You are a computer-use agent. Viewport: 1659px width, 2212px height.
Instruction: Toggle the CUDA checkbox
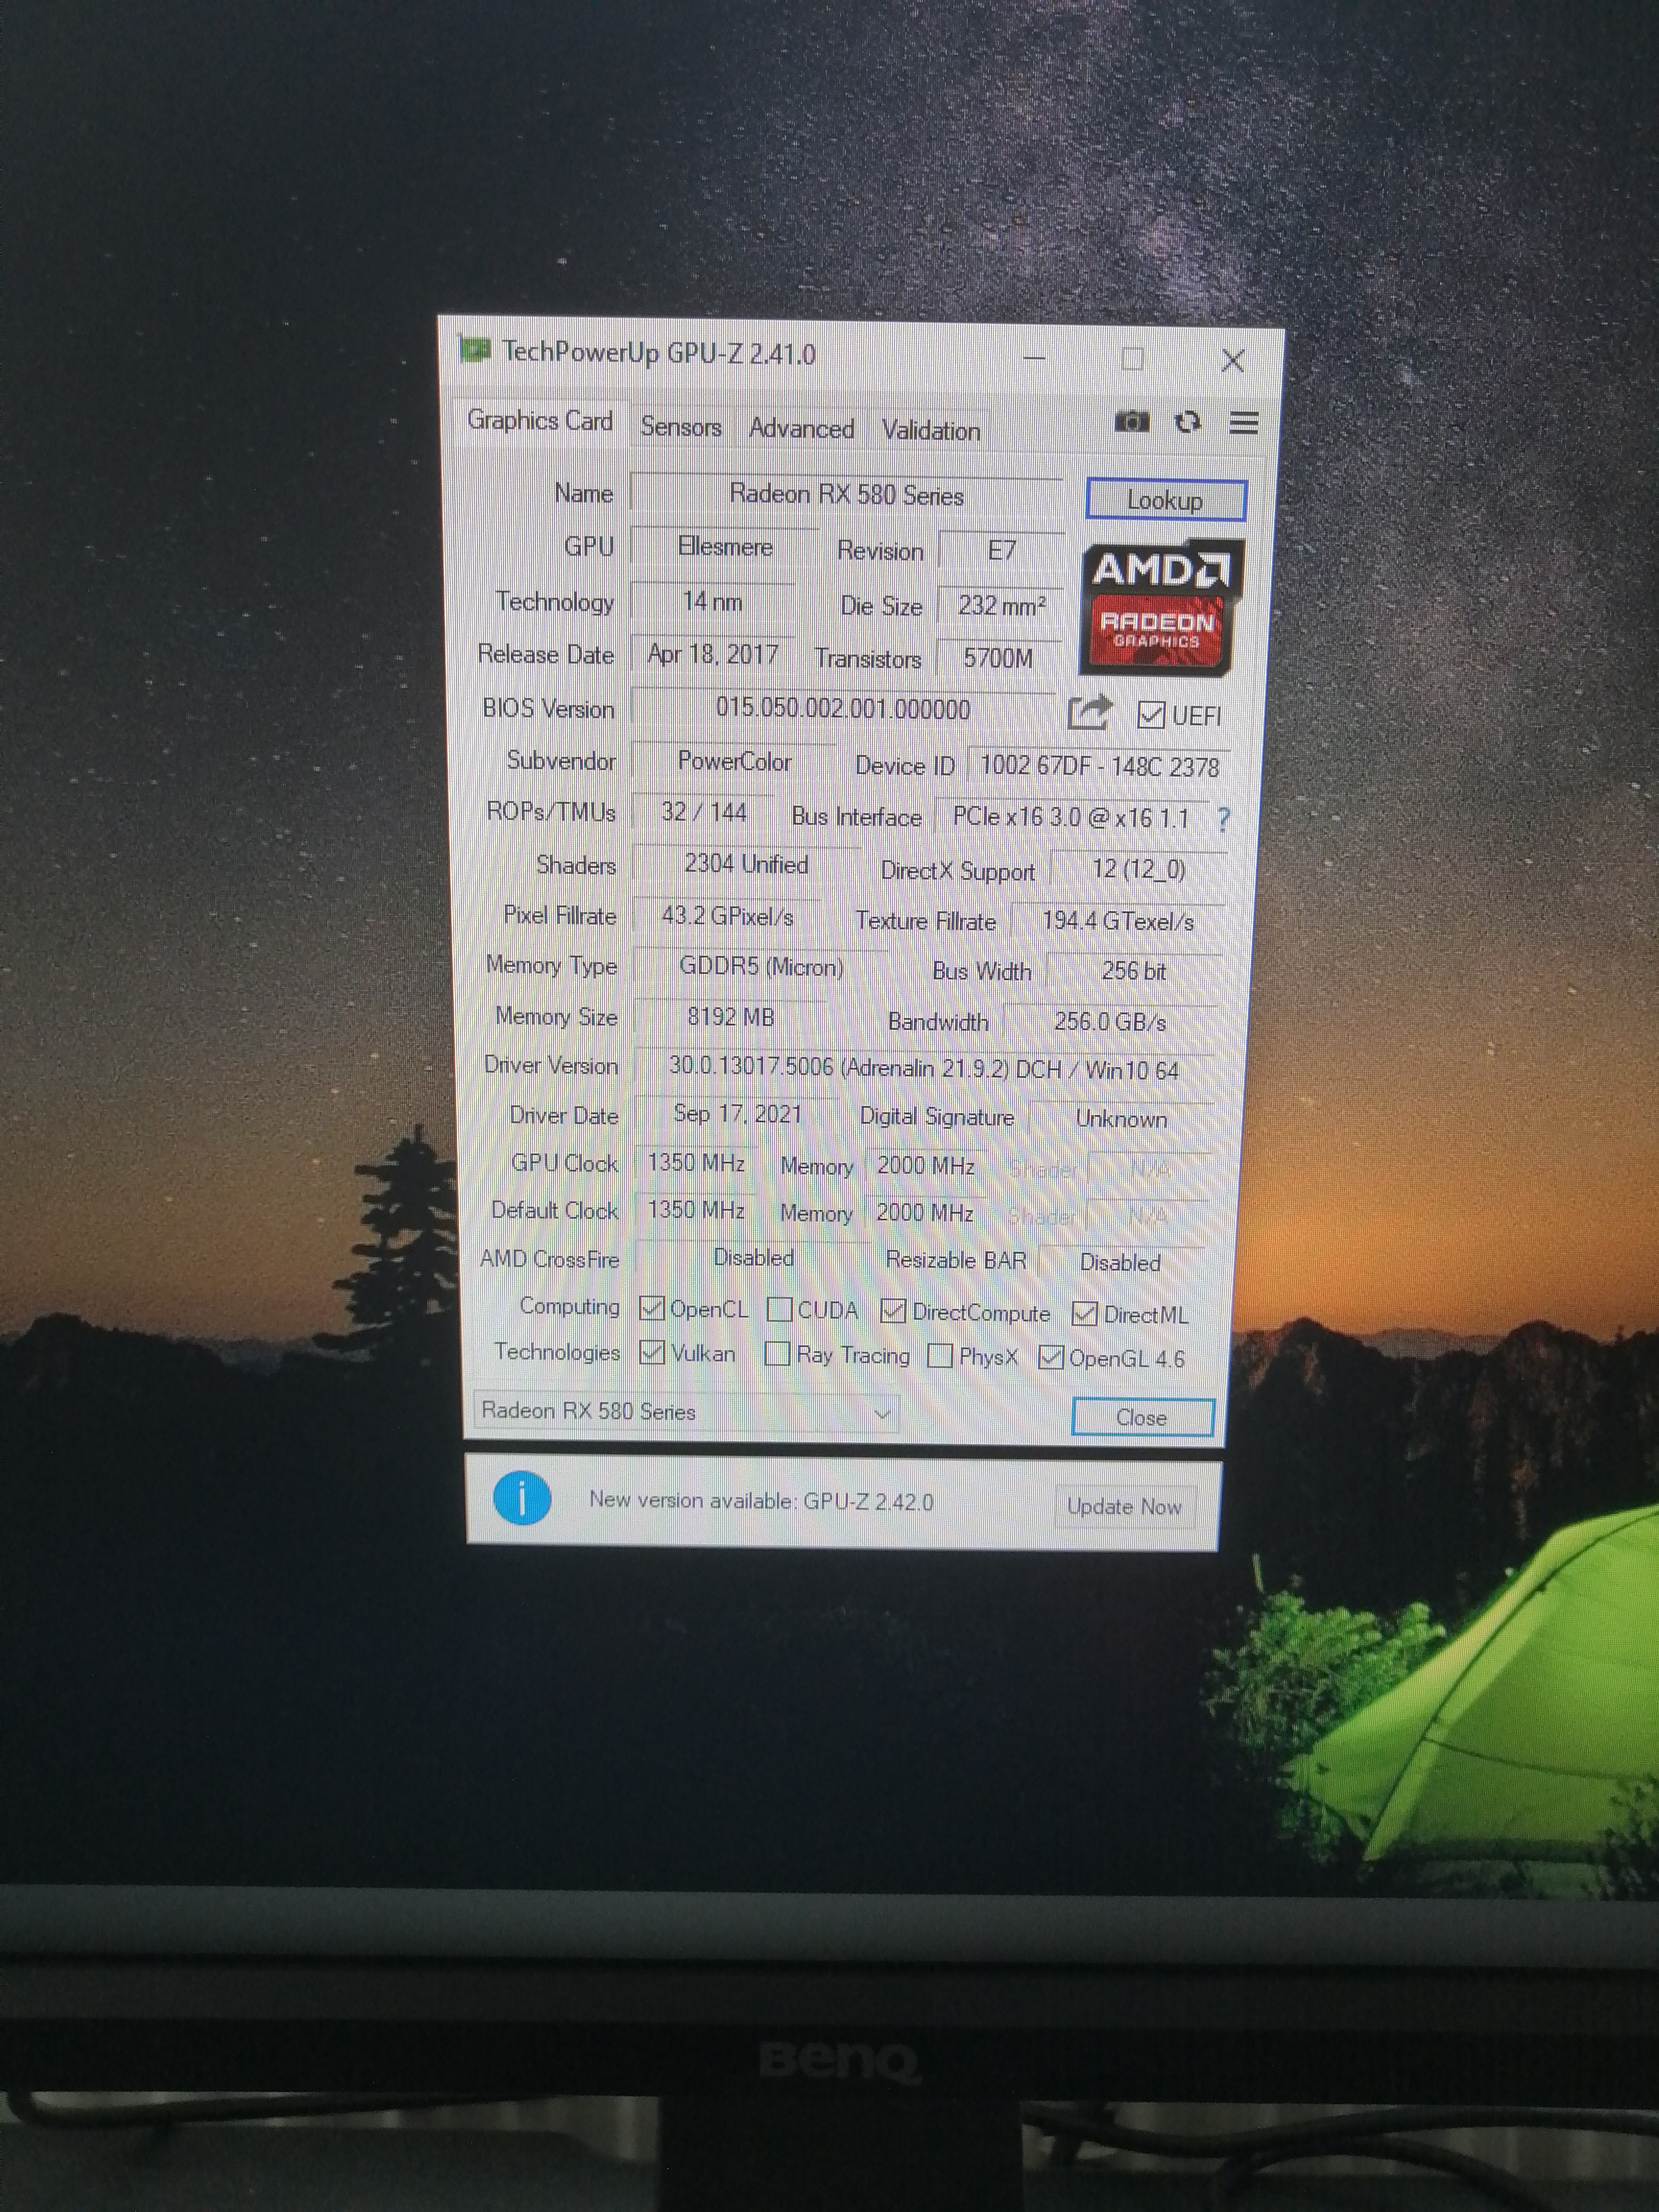[779, 1309]
